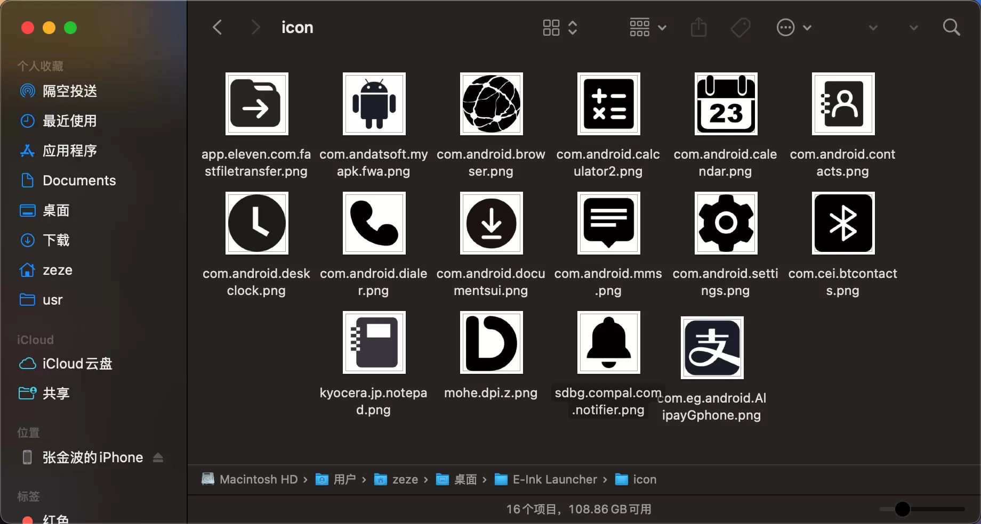Open the group-by options dropdown

648,27
